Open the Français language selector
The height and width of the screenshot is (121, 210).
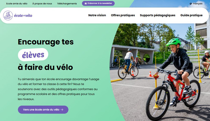click(196, 4)
